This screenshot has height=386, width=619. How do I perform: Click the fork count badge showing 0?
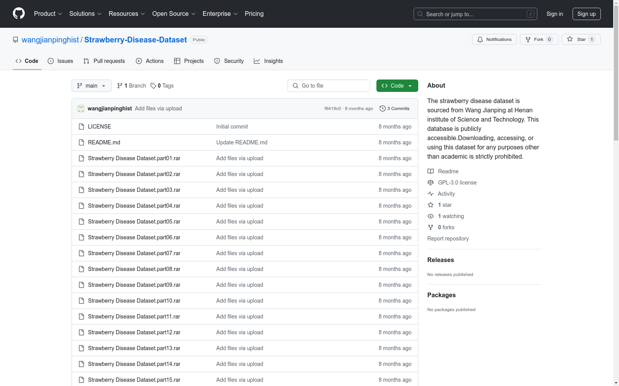[x=549, y=39]
